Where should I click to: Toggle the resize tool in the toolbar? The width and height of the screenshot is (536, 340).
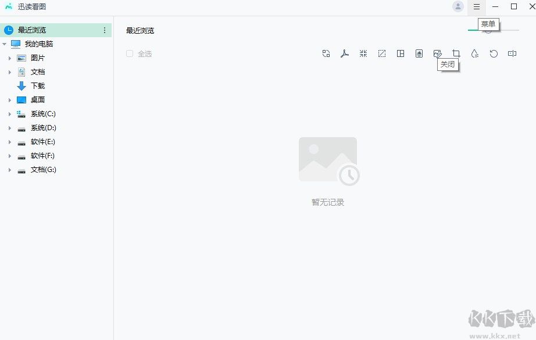pos(382,53)
